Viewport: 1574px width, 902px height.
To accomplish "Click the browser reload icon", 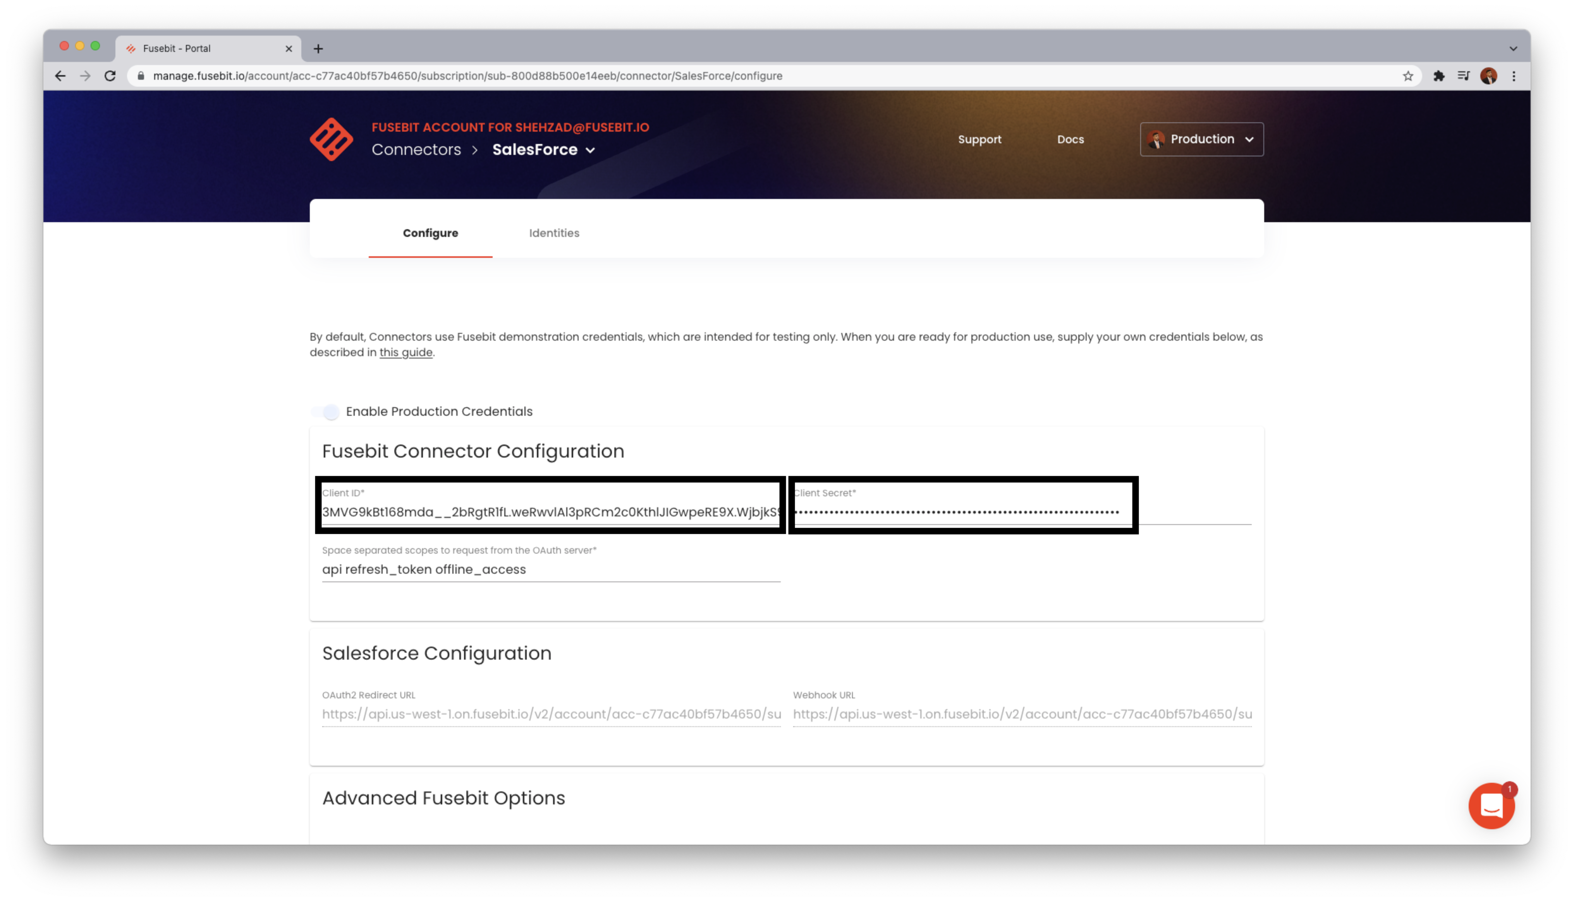I will point(110,75).
